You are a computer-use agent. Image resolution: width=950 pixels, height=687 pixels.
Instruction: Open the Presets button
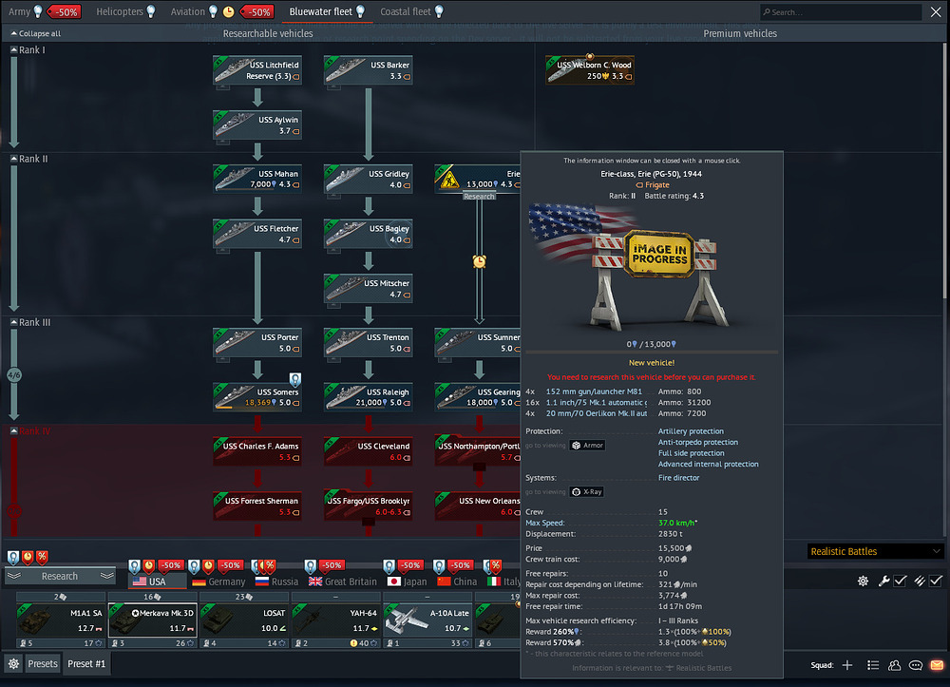click(43, 664)
